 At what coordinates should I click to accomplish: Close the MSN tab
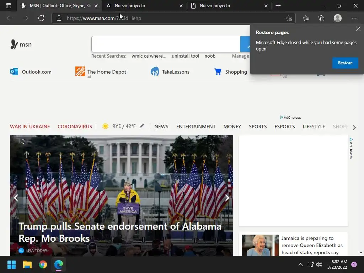(96, 6)
